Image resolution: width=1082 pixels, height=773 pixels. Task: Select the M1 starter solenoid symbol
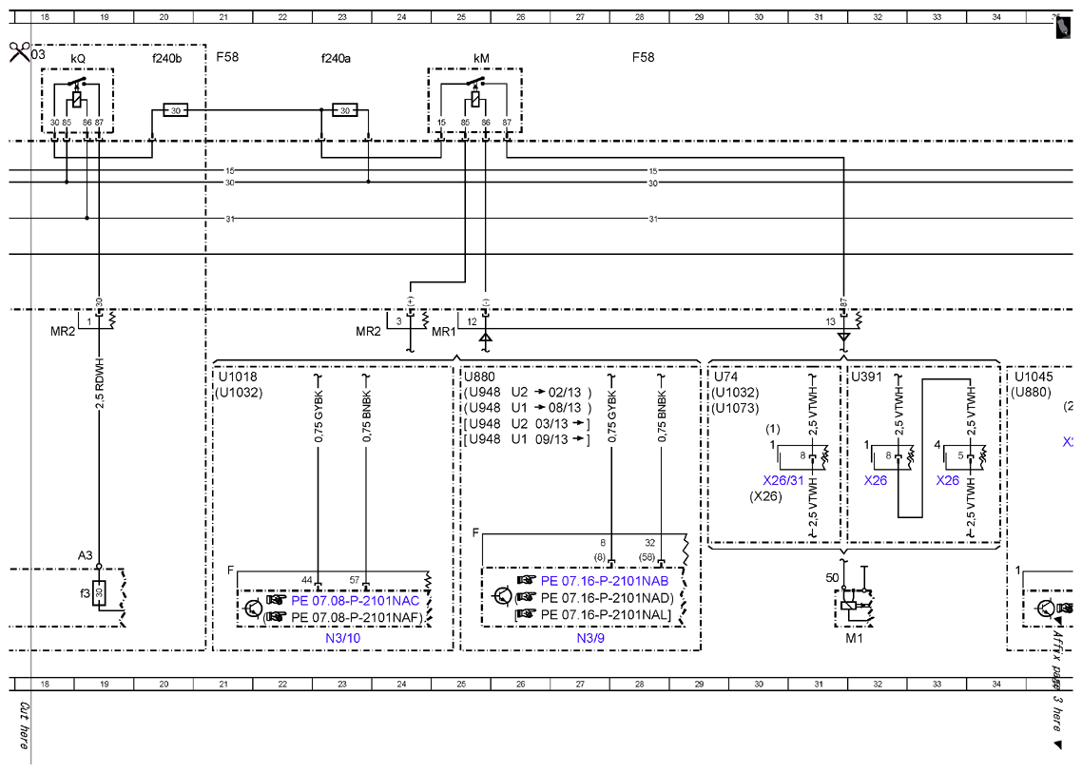[854, 607]
